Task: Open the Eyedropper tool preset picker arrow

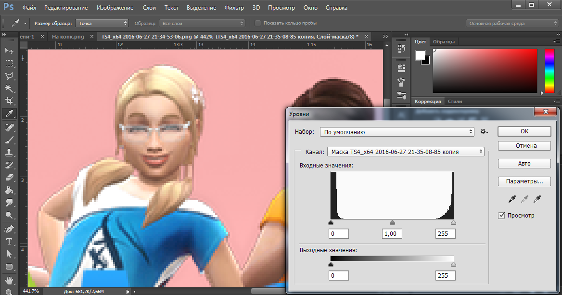Action: pos(25,23)
